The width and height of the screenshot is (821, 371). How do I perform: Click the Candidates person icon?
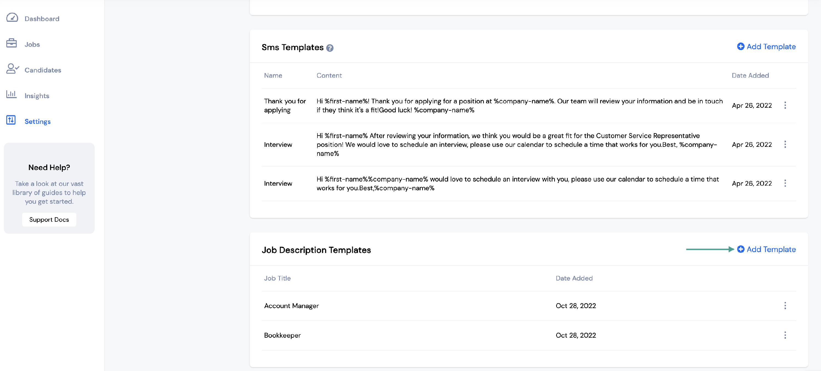point(12,69)
